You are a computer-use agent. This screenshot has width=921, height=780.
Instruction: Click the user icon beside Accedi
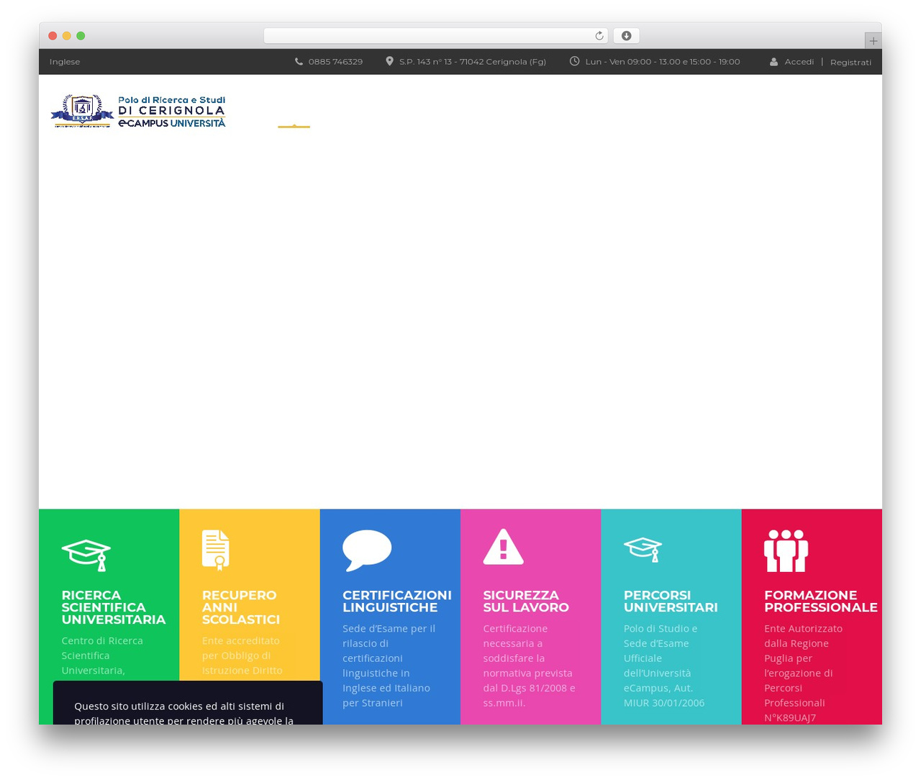[773, 62]
